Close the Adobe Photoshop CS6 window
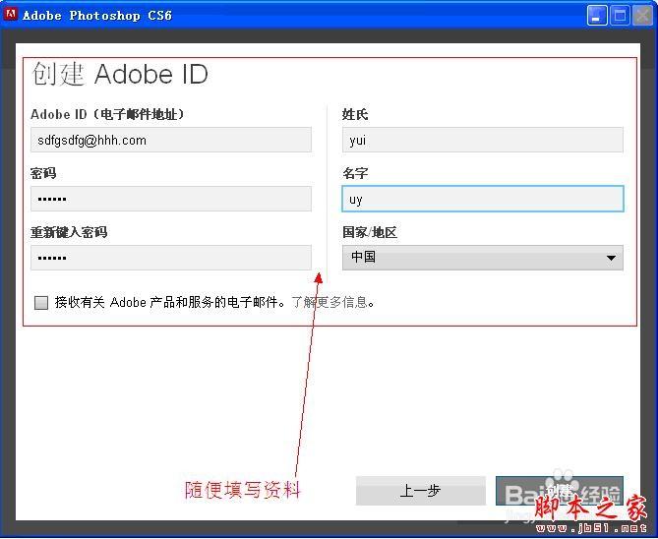 tap(642, 16)
